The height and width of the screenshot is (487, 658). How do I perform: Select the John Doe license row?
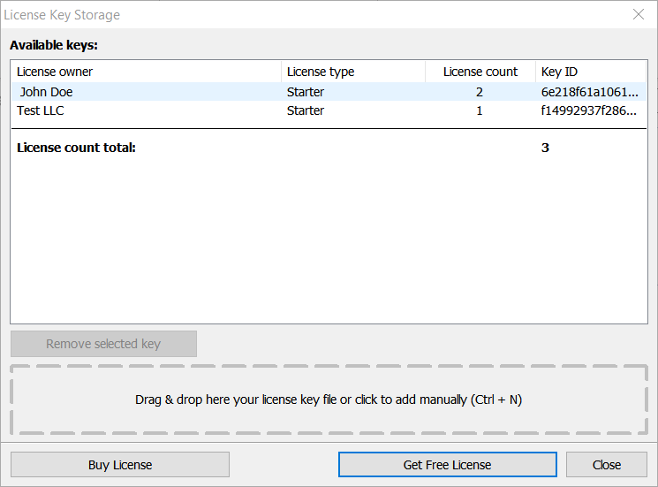coord(329,92)
